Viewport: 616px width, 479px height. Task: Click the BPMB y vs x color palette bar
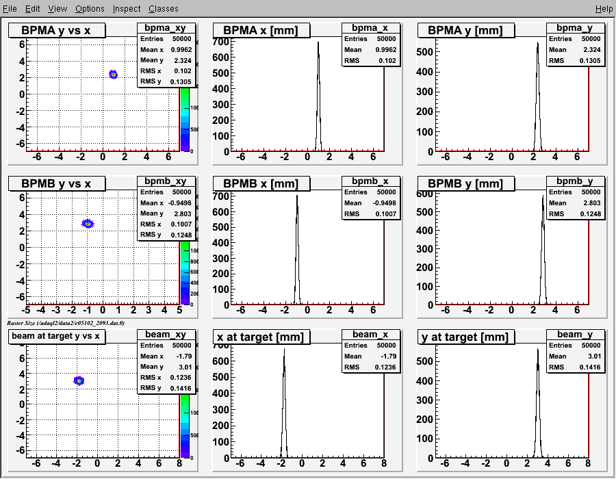click(x=185, y=273)
